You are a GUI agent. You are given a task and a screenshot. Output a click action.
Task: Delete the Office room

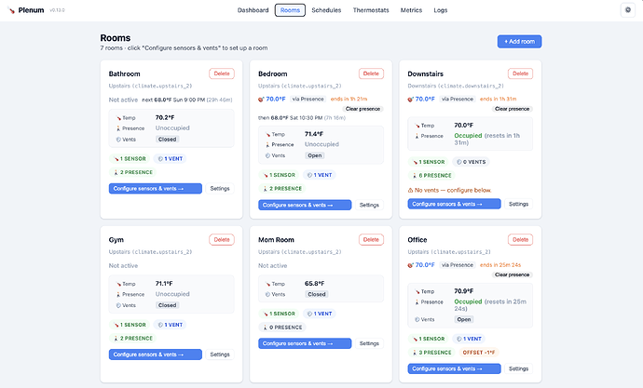pos(520,240)
